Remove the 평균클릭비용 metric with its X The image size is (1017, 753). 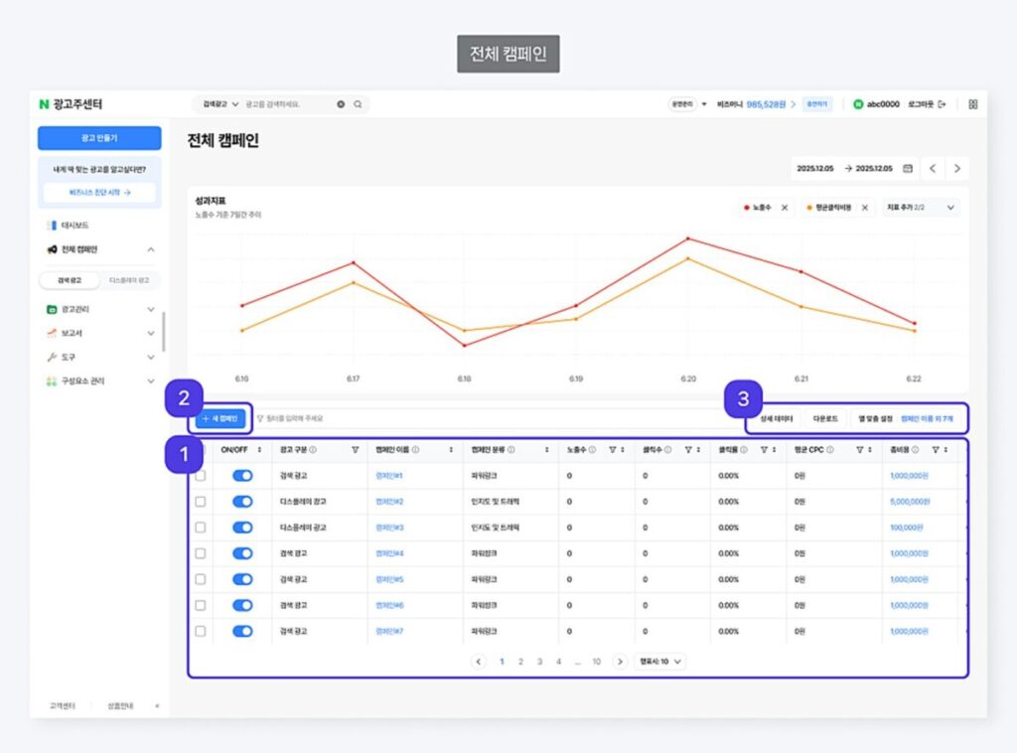pos(864,208)
